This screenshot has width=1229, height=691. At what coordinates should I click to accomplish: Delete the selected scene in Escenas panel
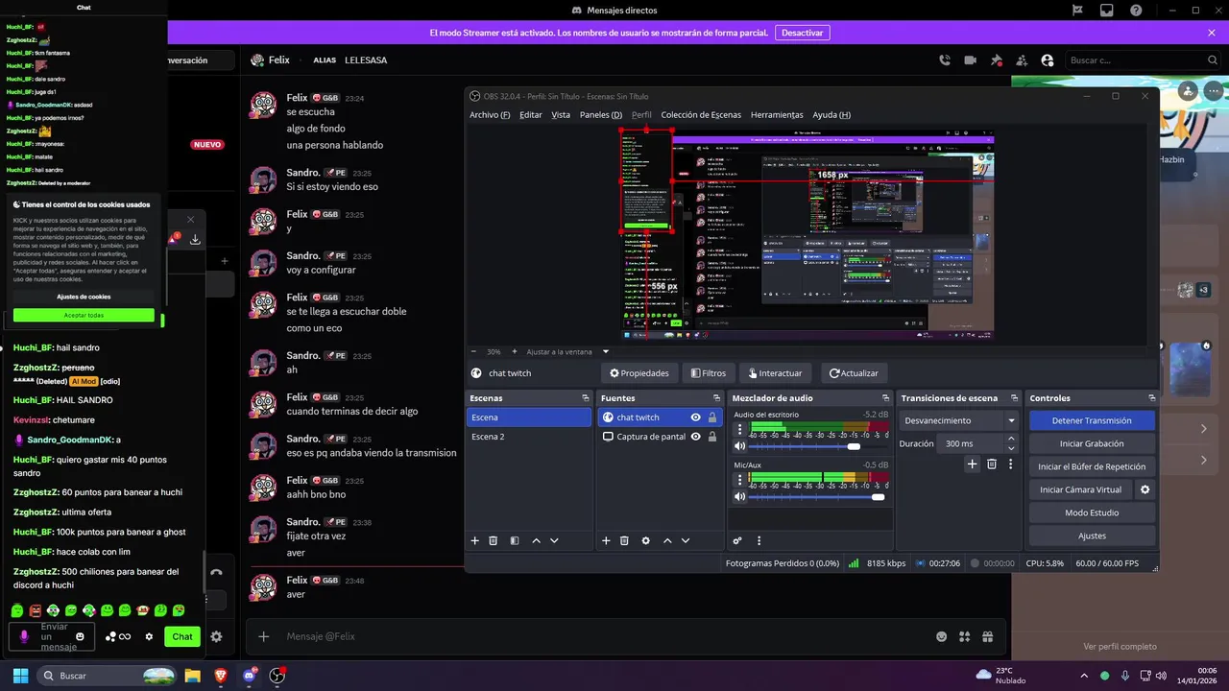[x=494, y=541]
